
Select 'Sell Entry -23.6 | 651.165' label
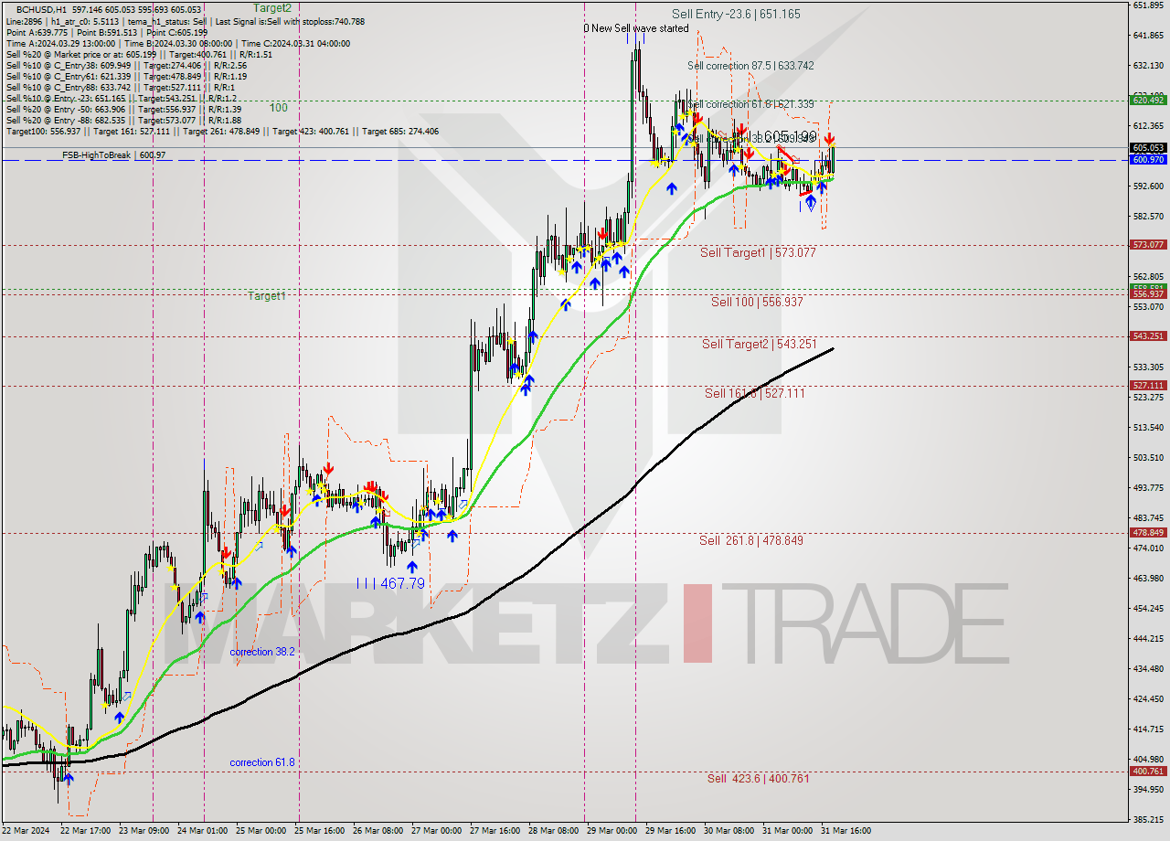click(x=736, y=14)
